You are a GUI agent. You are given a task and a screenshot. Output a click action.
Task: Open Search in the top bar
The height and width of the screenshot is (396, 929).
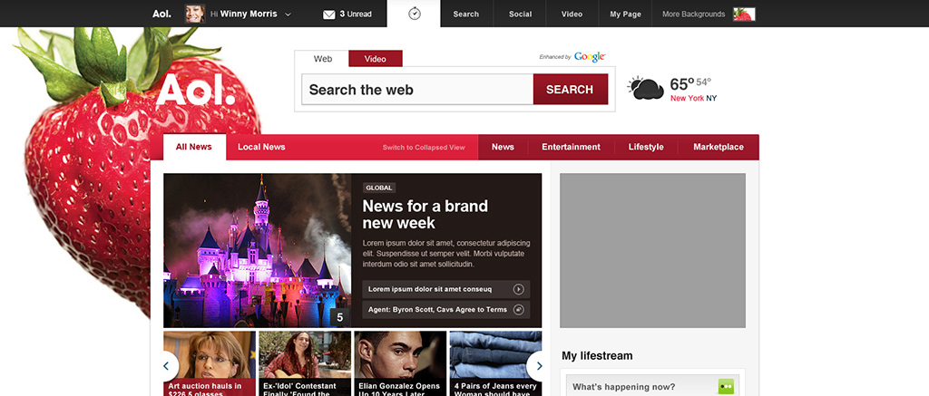[465, 14]
